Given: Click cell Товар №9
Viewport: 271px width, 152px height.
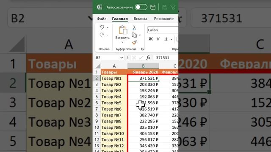Looking at the screenshot, I should coord(114,128).
